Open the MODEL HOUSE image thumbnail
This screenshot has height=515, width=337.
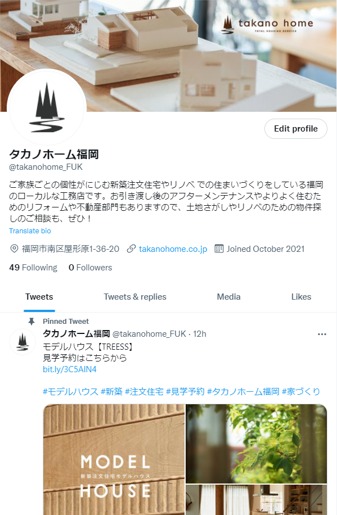(114, 459)
